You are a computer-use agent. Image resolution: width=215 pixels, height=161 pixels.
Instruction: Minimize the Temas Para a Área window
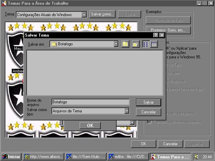199,3
